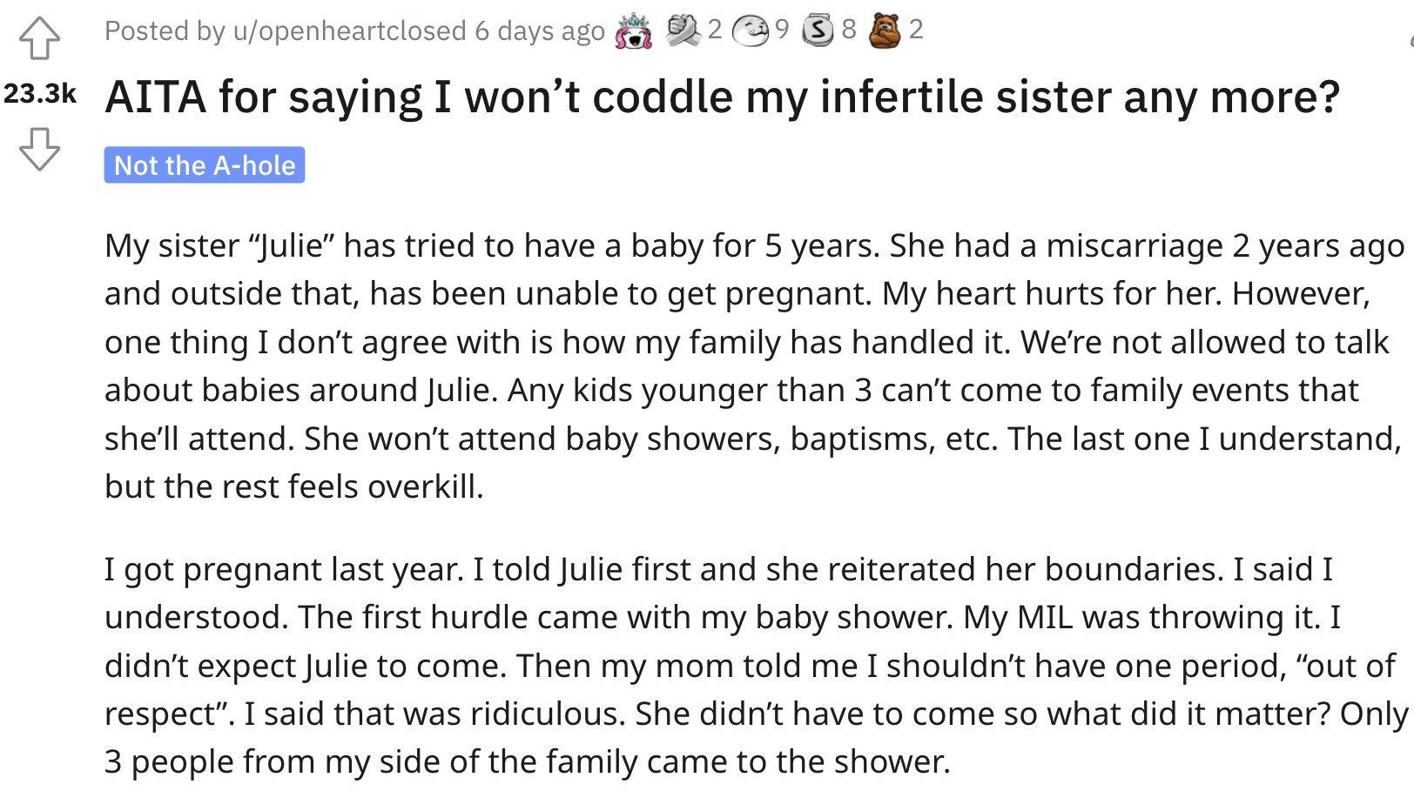Click the '6 days ago' timestamp
The width and height of the screenshot is (1414, 811).
tap(540, 31)
